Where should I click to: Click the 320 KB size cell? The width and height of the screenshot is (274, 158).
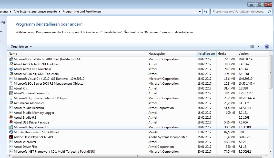230,147
